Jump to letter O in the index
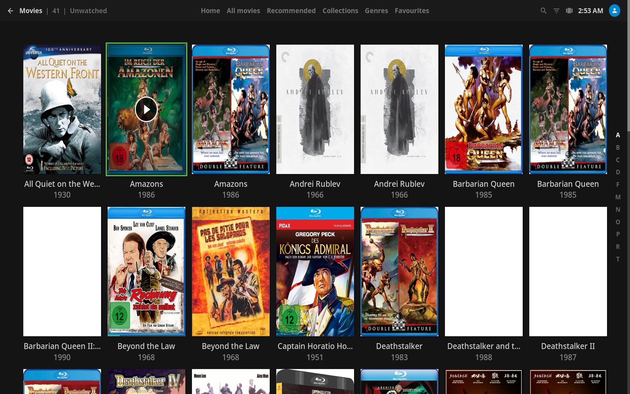Image resolution: width=630 pixels, height=394 pixels. [x=618, y=222]
